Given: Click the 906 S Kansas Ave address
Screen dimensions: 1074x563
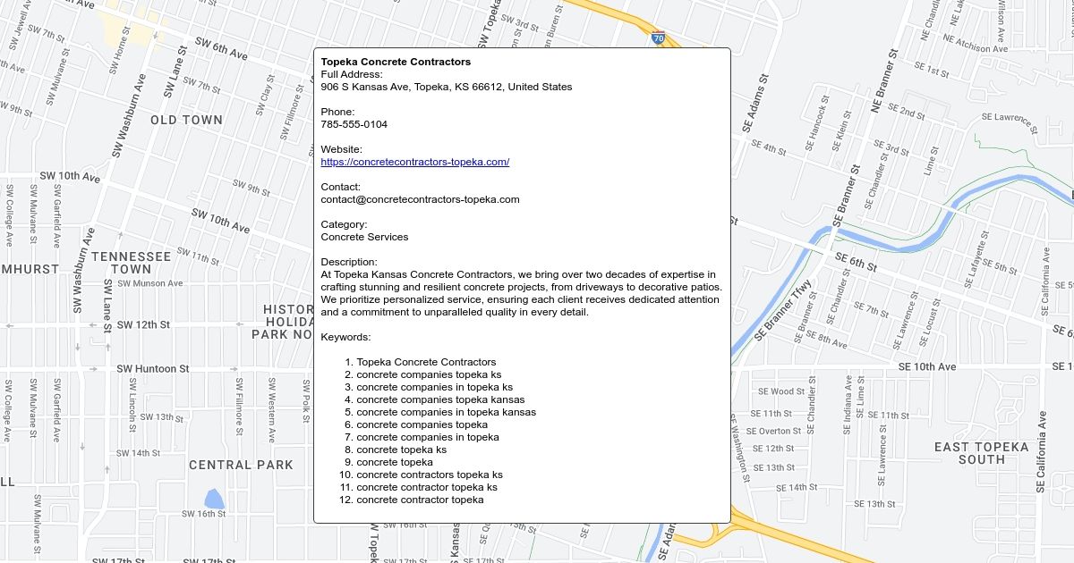Looking at the screenshot, I should [x=446, y=87].
